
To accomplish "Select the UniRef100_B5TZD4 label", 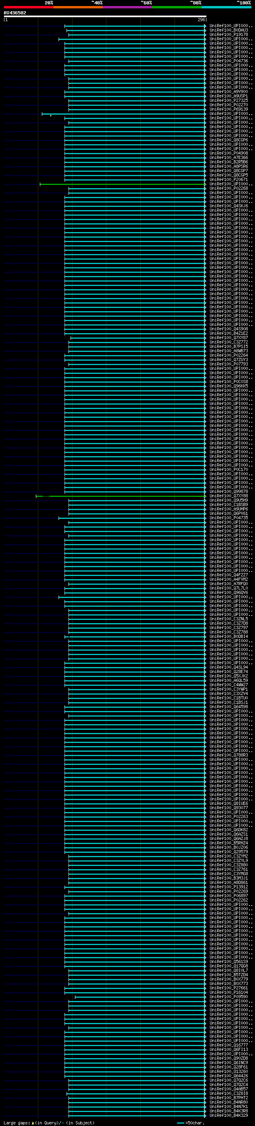I will 229,974.
